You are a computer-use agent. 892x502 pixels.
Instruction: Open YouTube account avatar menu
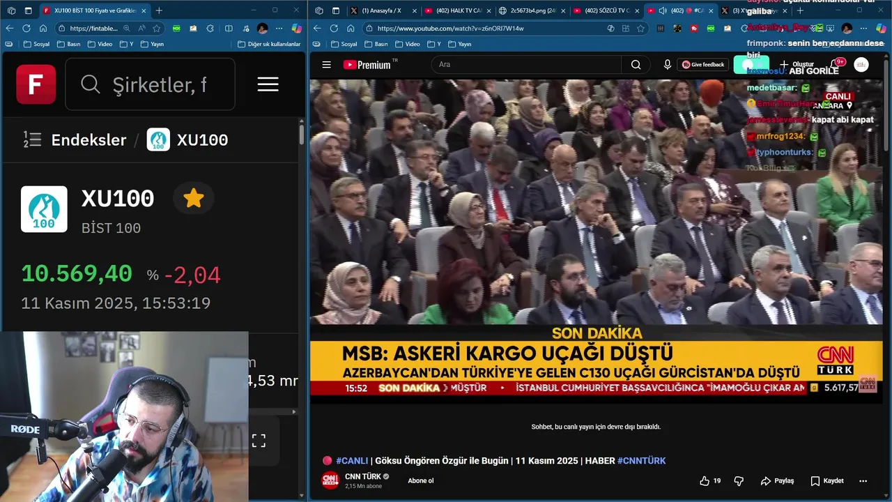[861, 65]
